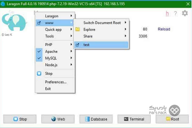The height and width of the screenshot is (128, 192).
Task: Uncheck the Apache service checkmark
Action: pos(39,51)
